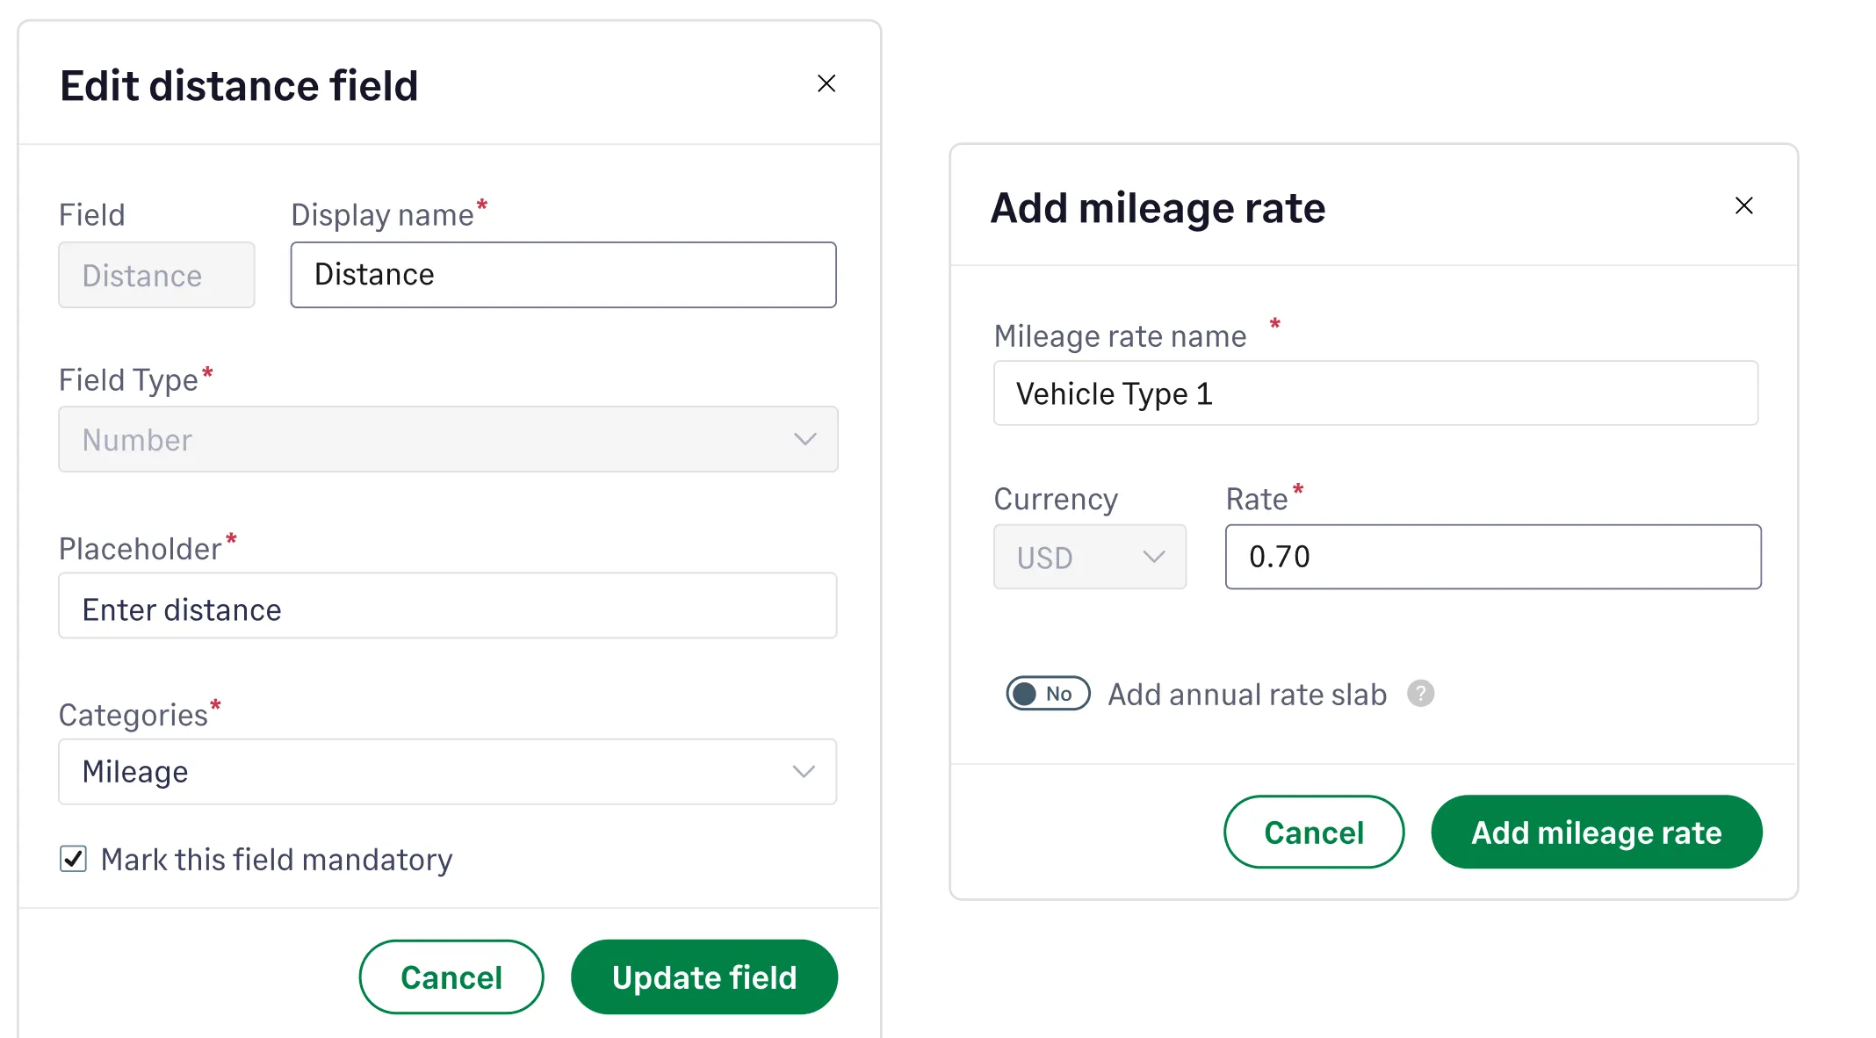
Task: Select the 'Add annual rate slab' label
Action: [x=1245, y=694]
